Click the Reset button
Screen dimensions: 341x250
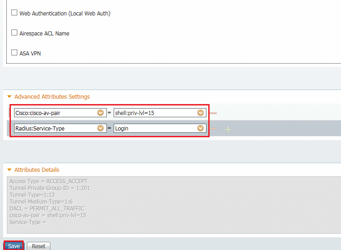pos(39,246)
